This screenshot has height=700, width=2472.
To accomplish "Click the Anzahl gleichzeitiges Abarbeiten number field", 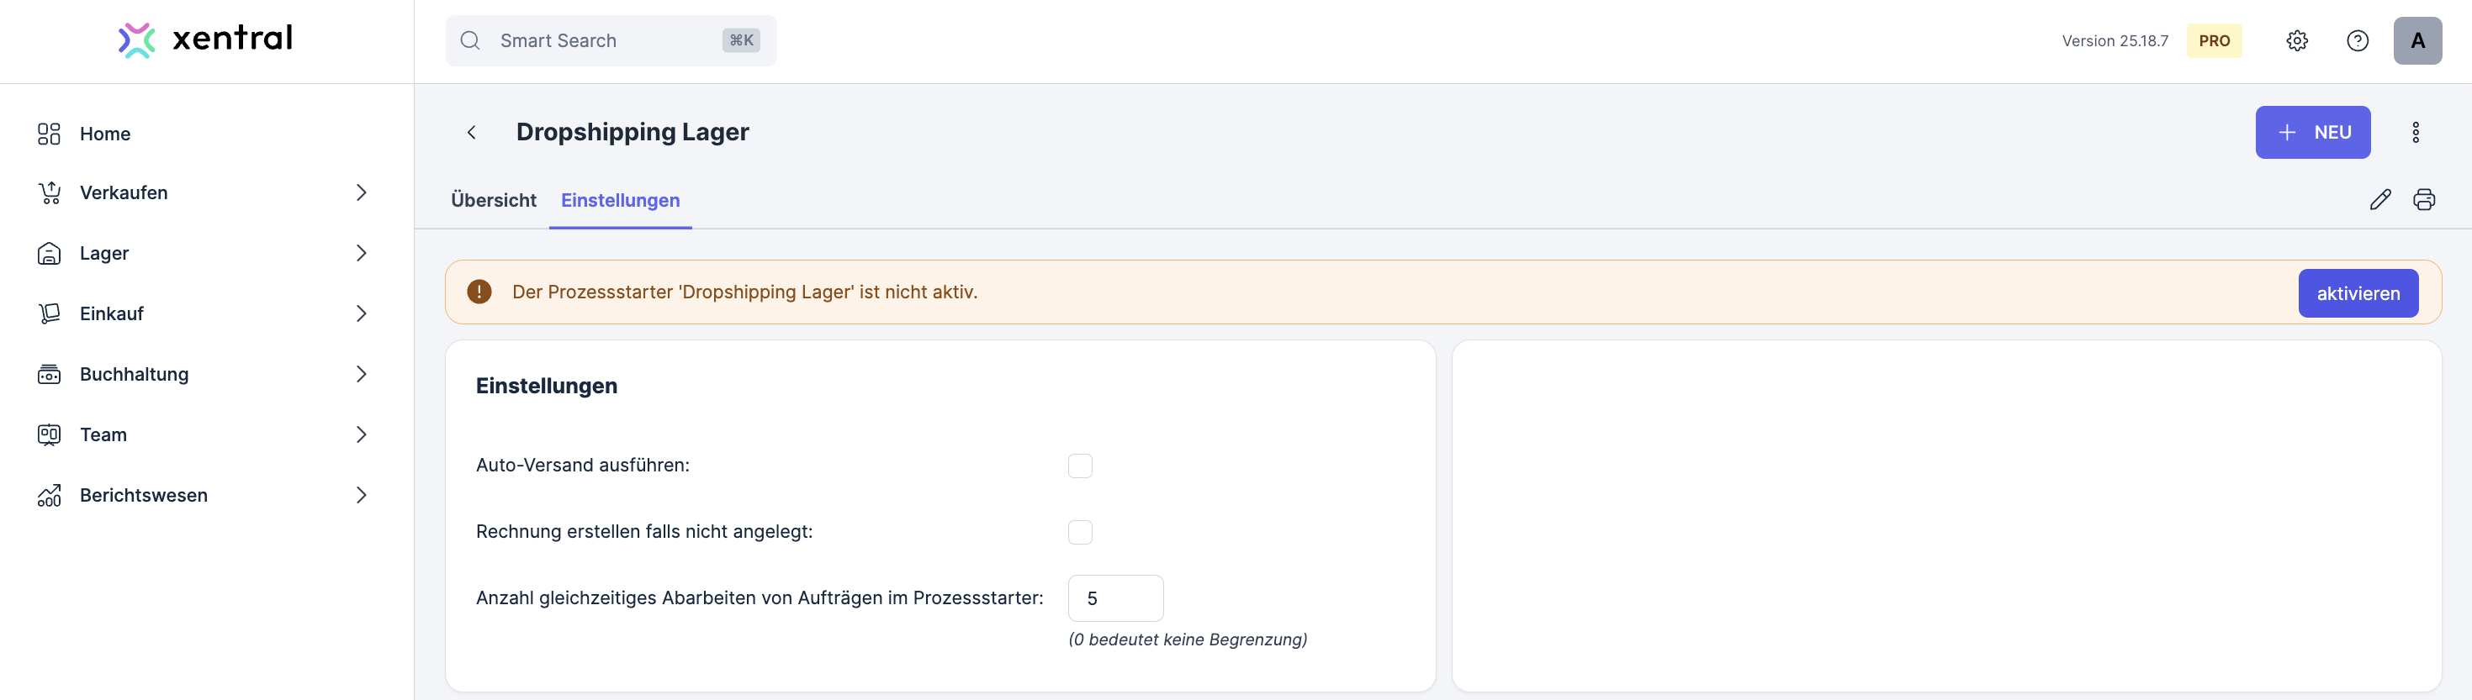I will click(1115, 598).
